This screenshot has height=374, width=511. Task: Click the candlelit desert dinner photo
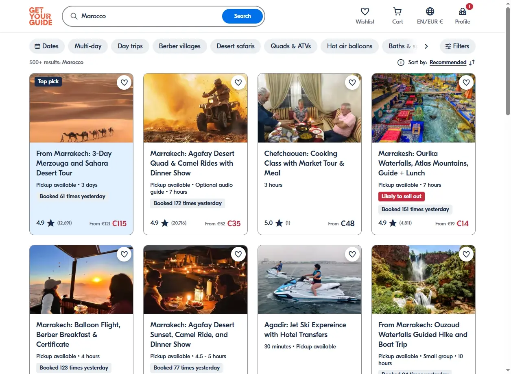tap(195, 279)
